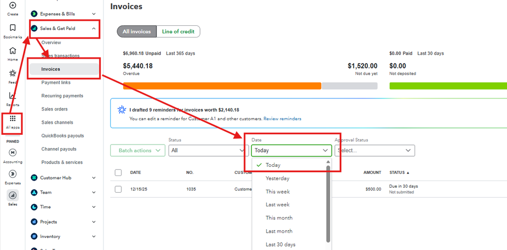Open the Status filter dropdown
The height and width of the screenshot is (250, 507).
tap(208, 151)
